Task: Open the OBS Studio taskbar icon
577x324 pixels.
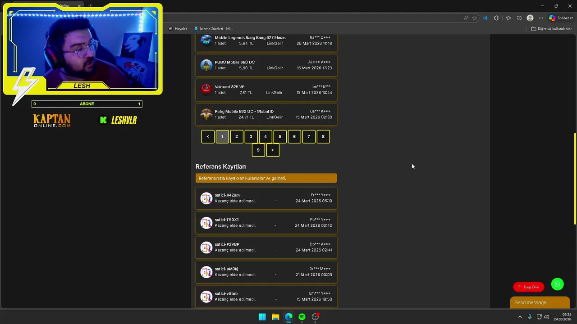Action: (x=316, y=317)
